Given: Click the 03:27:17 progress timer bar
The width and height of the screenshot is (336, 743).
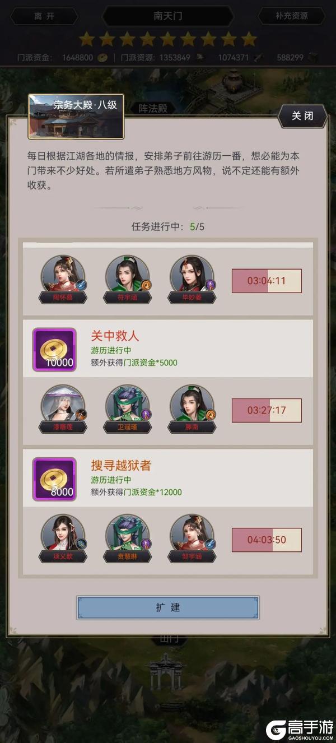Looking at the screenshot, I should (267, 410).
